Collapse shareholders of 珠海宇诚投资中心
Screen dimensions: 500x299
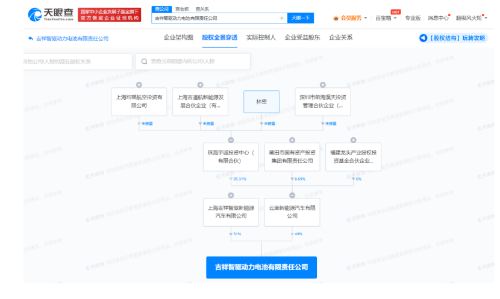coord(231,140)
